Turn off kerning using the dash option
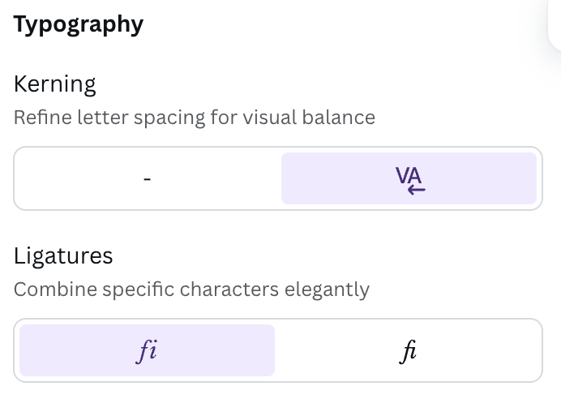 (147, 178)
